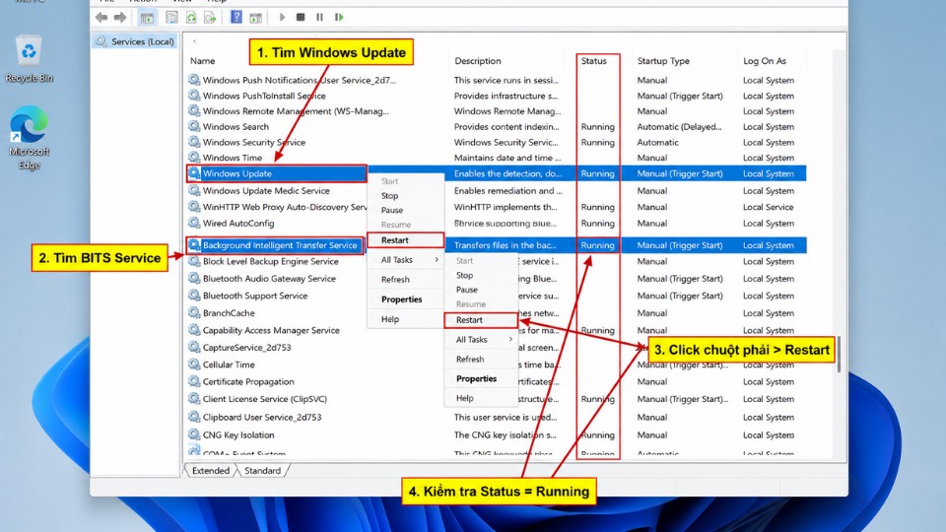Click the gear icon beside CNG Key Isolation

point(194,434)
